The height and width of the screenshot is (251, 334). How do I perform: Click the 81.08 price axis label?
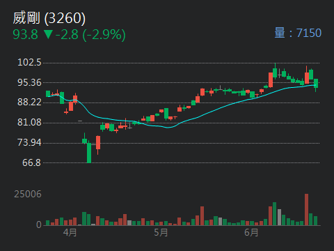tap(29, 122)
